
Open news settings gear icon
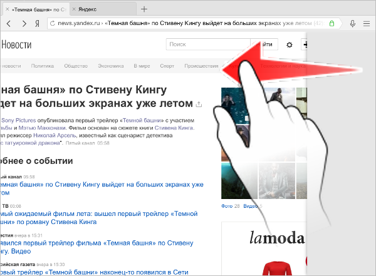(290, 44)
